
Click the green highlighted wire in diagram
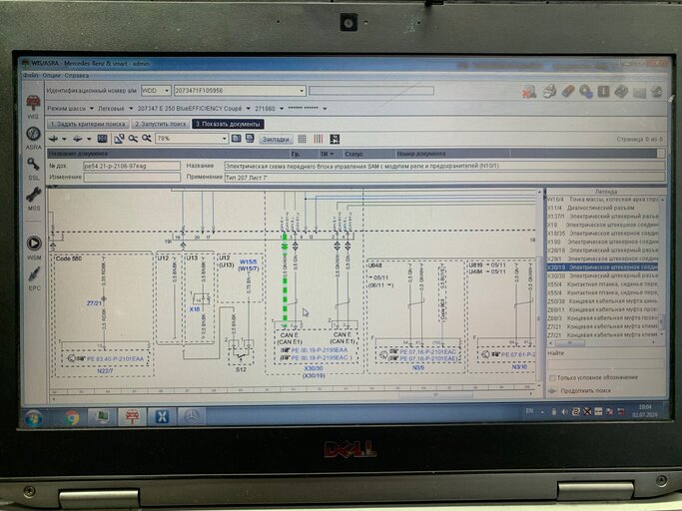(x=285, y=278)
